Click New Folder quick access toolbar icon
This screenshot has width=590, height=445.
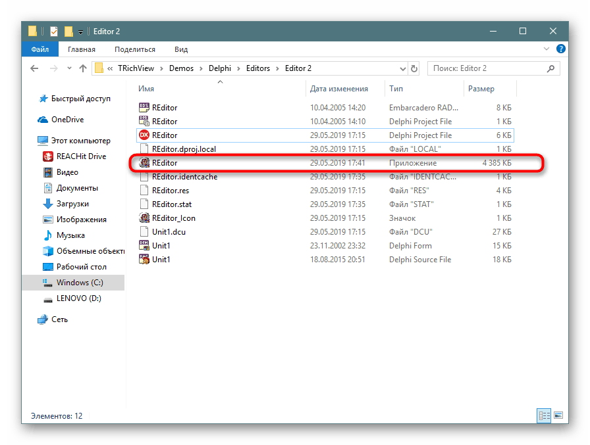tap(68, 31)
